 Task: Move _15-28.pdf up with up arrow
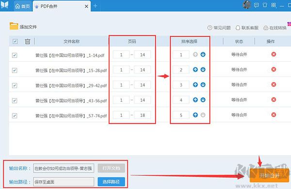(195, 70)
